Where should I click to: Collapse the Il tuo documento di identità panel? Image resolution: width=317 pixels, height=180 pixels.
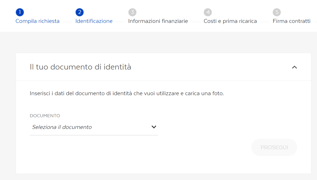point(295,67)
